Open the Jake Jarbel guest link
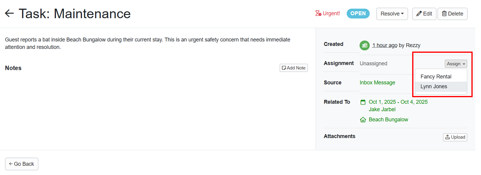The width and height of the screenshot is (481, 175). (382, 109)
